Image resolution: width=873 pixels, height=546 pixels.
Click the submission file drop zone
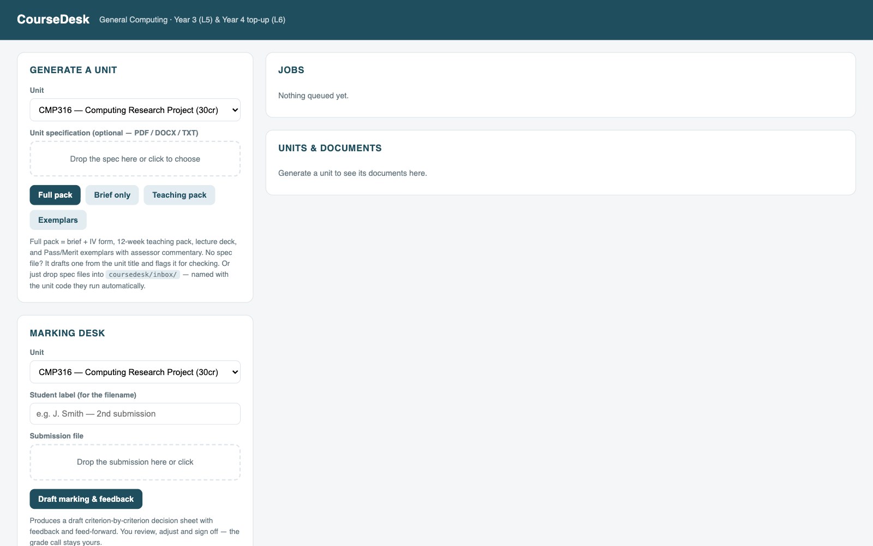135,462
